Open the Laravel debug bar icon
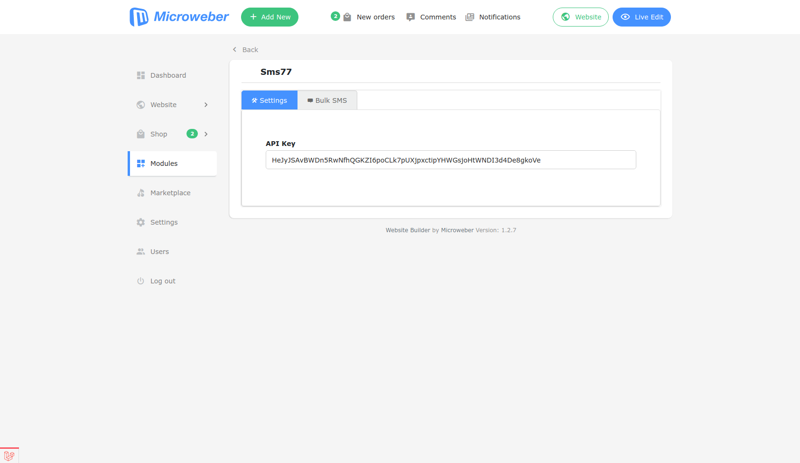The height and width of the screenshot is (463, 800). (9, 456)
